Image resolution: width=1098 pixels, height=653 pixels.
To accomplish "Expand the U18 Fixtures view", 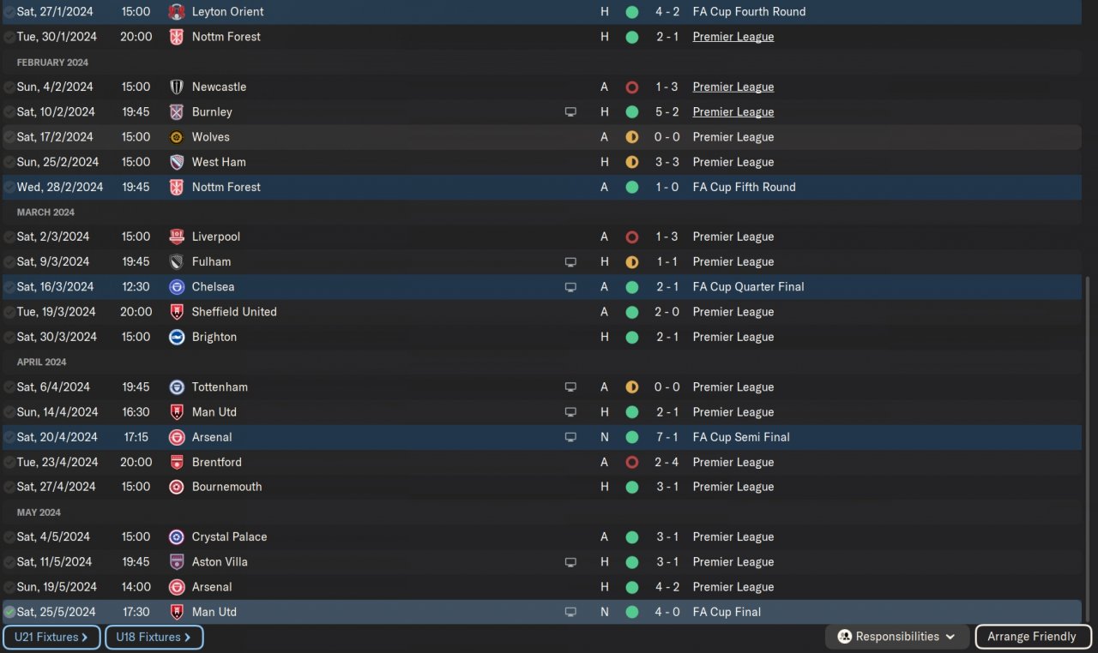I will (154, 637).
